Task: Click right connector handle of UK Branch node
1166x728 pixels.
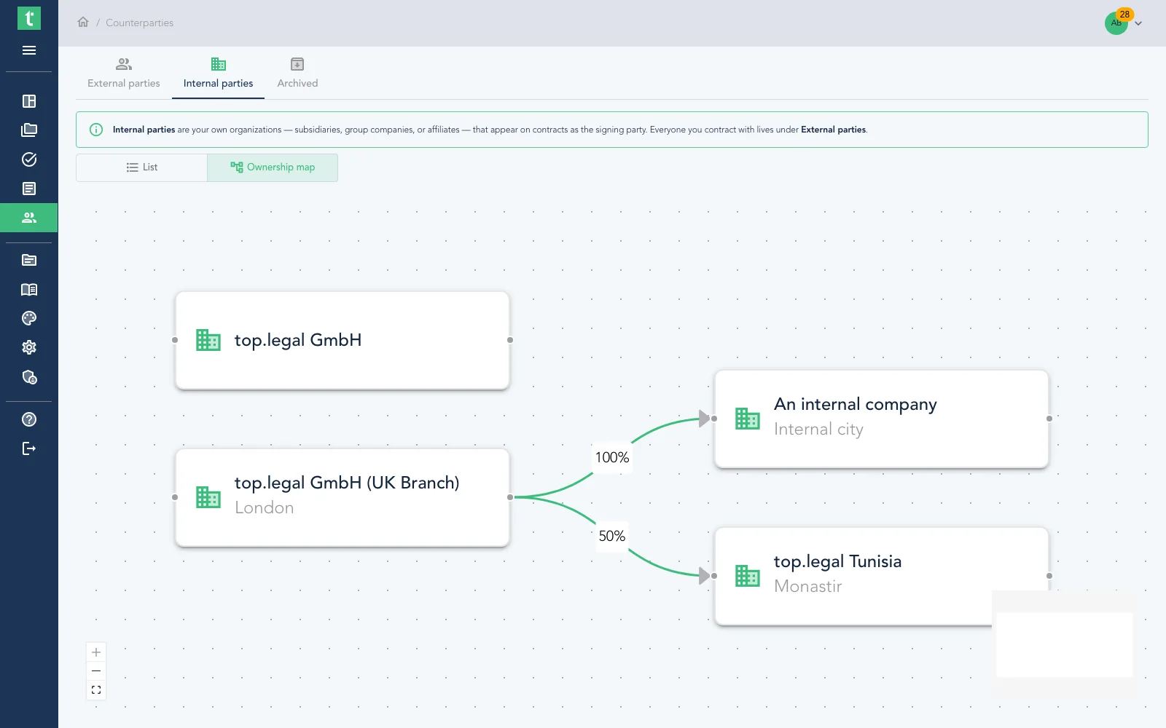Action: tap(510, 497)
